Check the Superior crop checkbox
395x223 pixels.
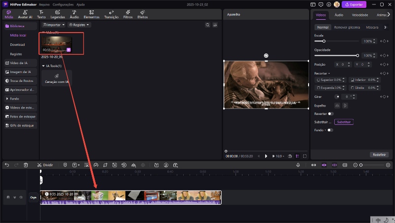click(317, 79)
